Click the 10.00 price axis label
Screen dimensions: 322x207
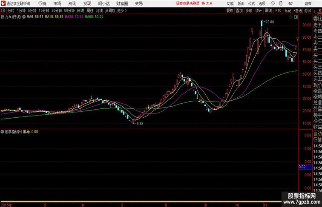tap(307, 123)
